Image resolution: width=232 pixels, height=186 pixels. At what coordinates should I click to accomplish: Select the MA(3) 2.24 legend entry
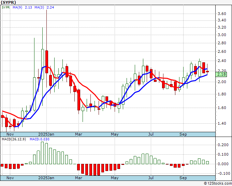tap(45, 7)
